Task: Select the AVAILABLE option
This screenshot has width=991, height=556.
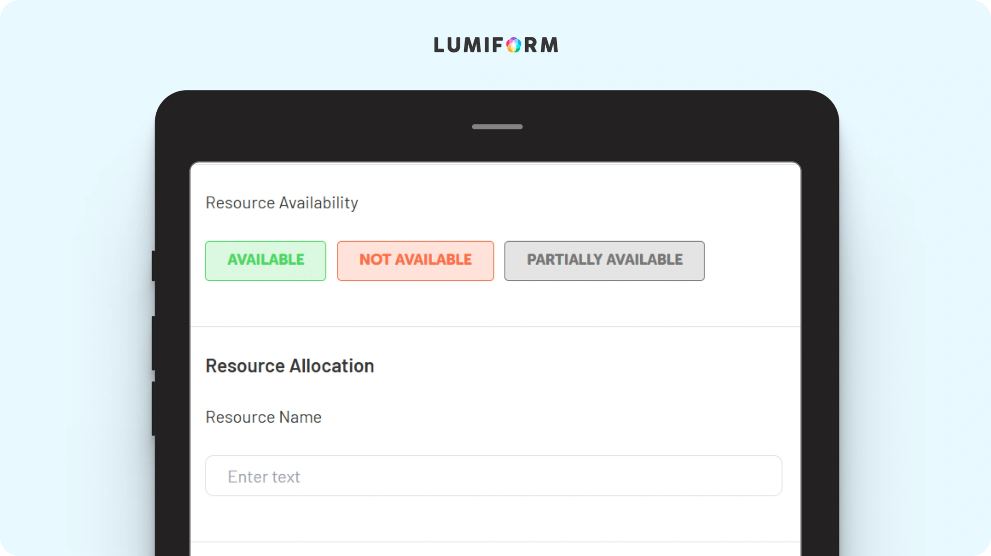Action: pyautogui.click(x=265, y=261)
